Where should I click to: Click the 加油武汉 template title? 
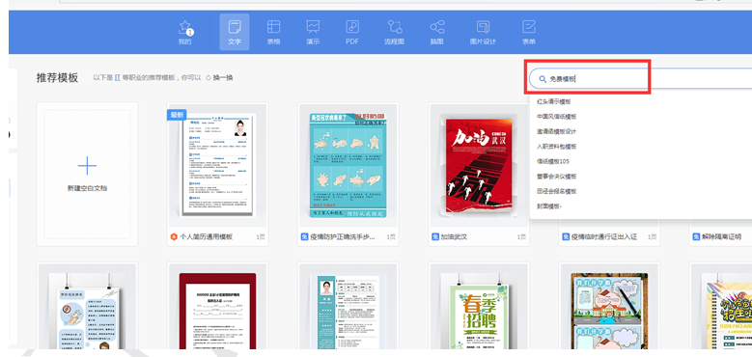point(454,236)
